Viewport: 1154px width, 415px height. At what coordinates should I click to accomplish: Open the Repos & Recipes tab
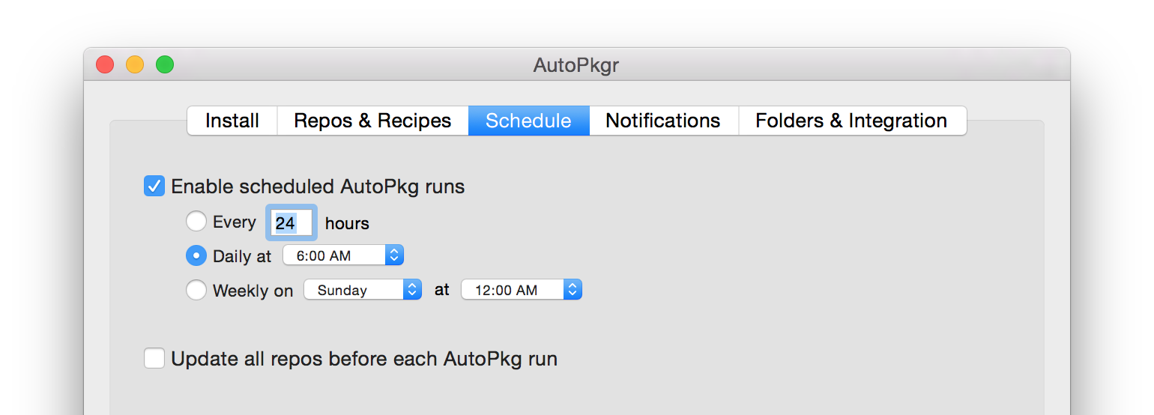coord(372,121)
